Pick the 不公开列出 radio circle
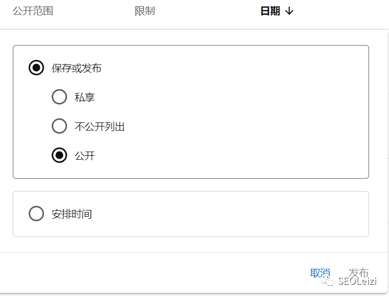Viewport: 389px width, 297px height. click(x=59, y=126)
